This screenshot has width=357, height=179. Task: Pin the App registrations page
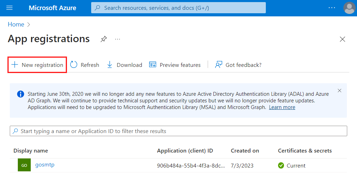coord(104,39)
